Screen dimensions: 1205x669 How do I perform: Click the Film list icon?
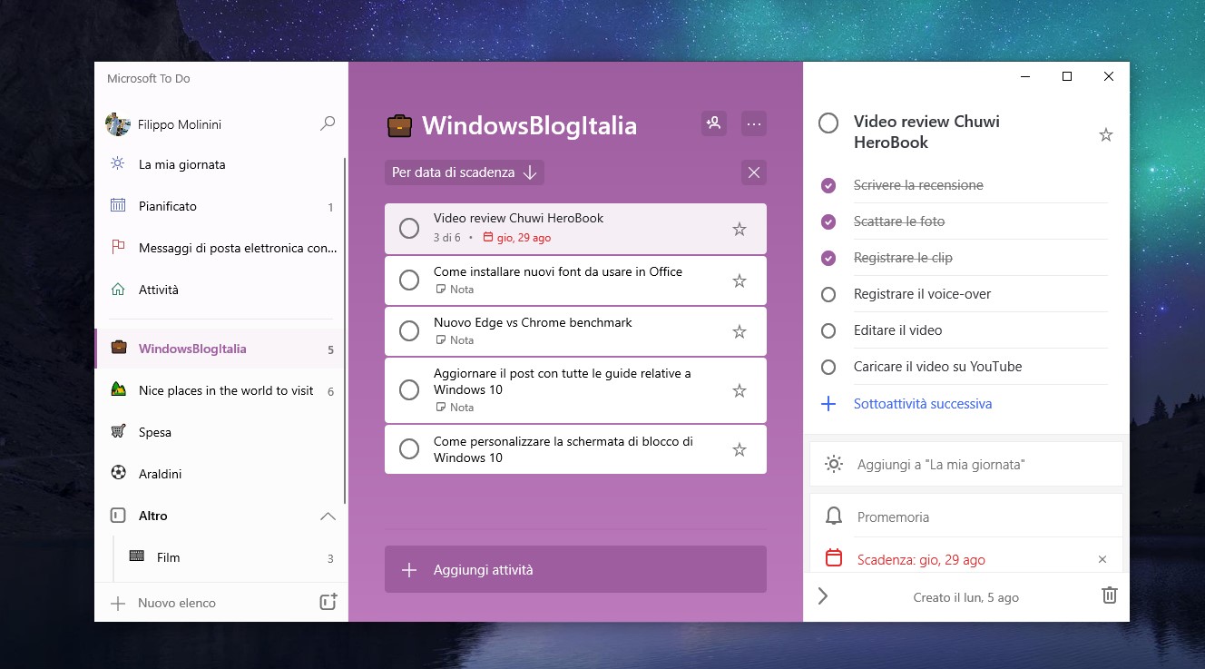pyautogui.click(x=137, y=556)
